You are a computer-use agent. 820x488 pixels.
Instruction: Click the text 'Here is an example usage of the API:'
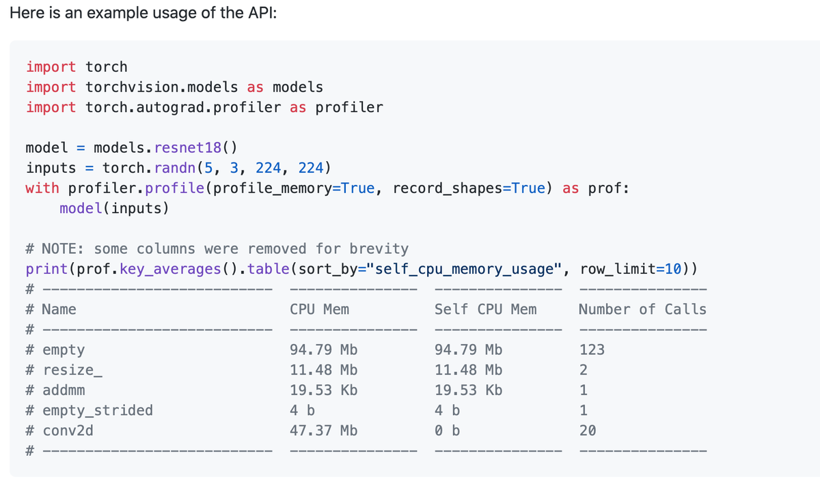pyautogui.click(x=143, y=14)
